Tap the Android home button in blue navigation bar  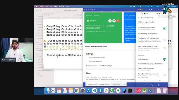point(152,85)
